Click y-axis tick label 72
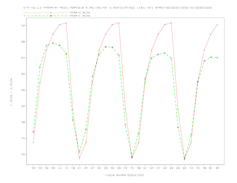 click(23, 26)
